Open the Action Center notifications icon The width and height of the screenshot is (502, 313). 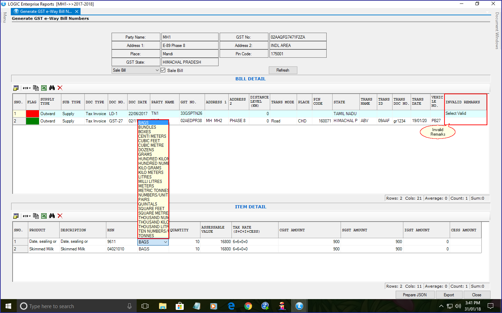coord(490,306)
